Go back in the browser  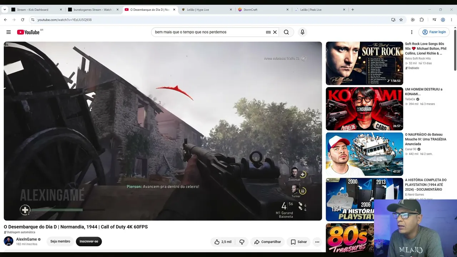click(x=5, y=20)
